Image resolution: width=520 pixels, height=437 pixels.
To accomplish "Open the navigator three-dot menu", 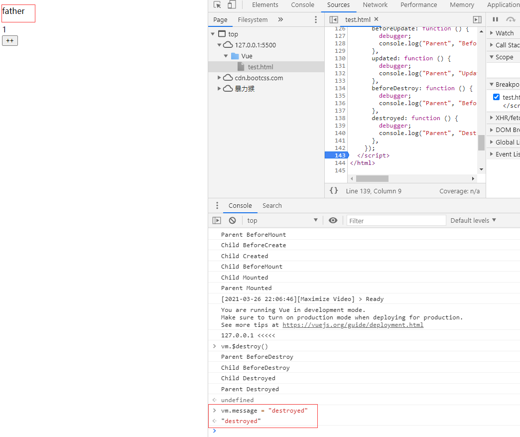I will [316, 19].
